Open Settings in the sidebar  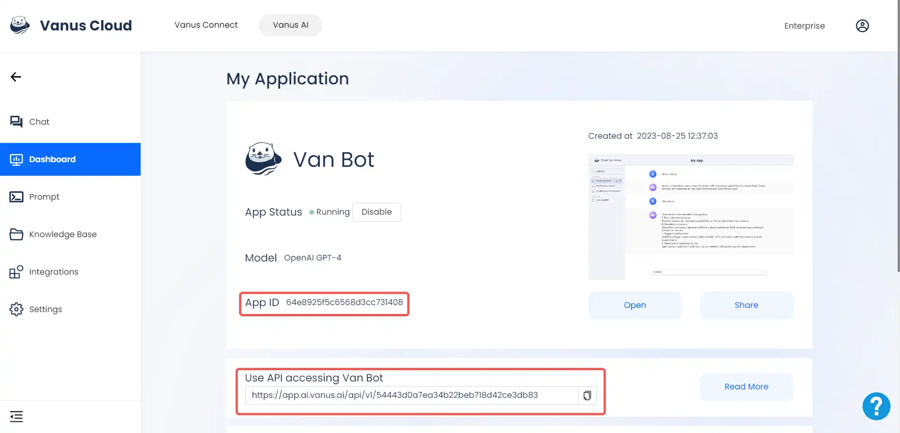click(70, 309)
